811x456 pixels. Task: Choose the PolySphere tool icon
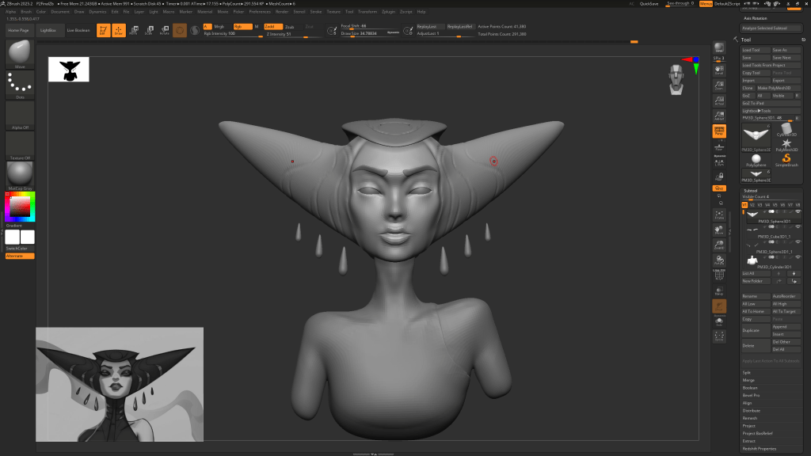[x=756, y=160]
